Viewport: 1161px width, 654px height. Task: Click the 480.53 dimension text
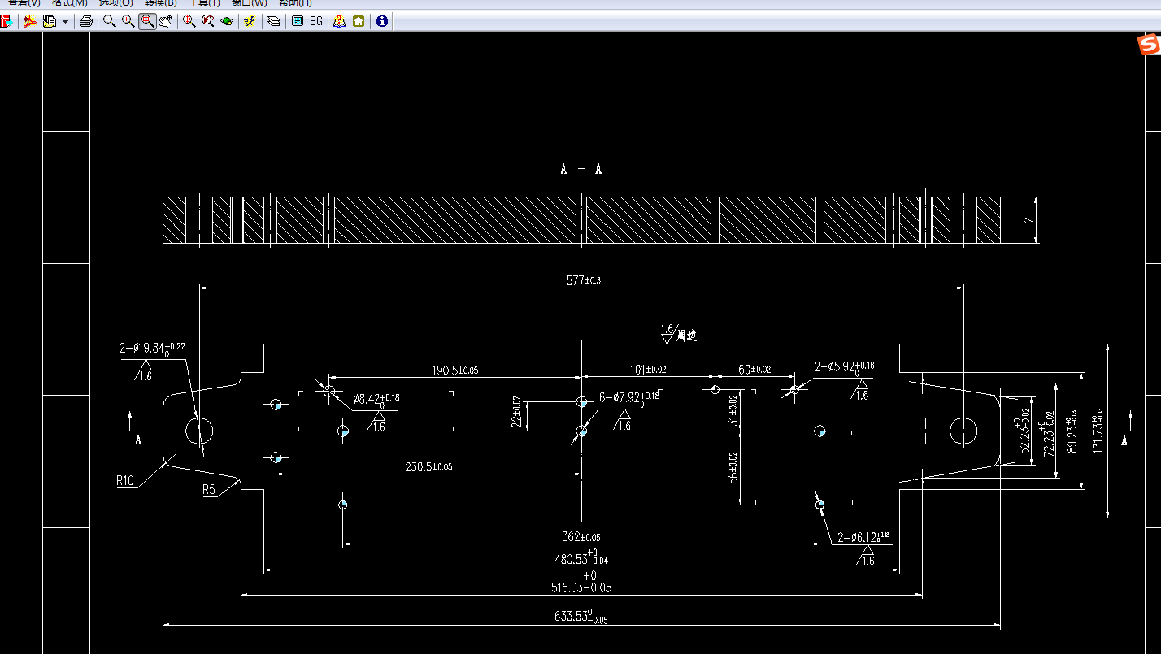582,557
